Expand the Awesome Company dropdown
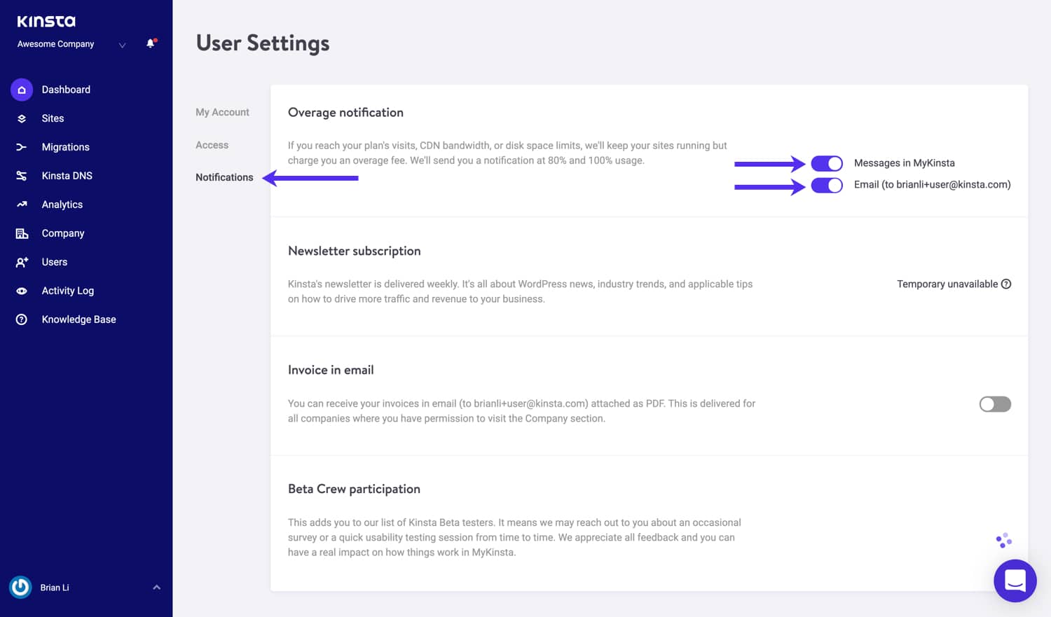This screenshot has height=617, width=1051. (122, 45)
